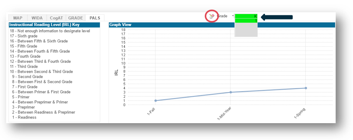Select grade K in the list
The image size is (353, 140).
tap(246, 16)
